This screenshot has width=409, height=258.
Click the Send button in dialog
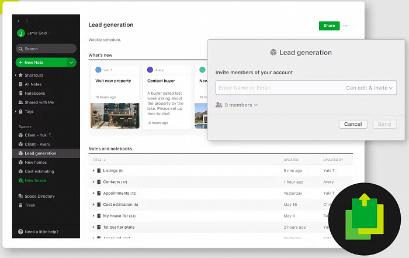click(384, 124)
